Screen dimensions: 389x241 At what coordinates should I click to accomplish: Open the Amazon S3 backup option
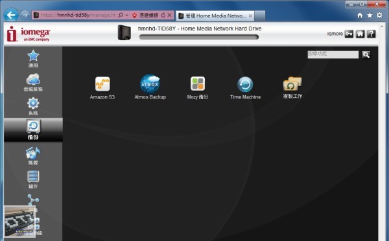pos(102,87)
